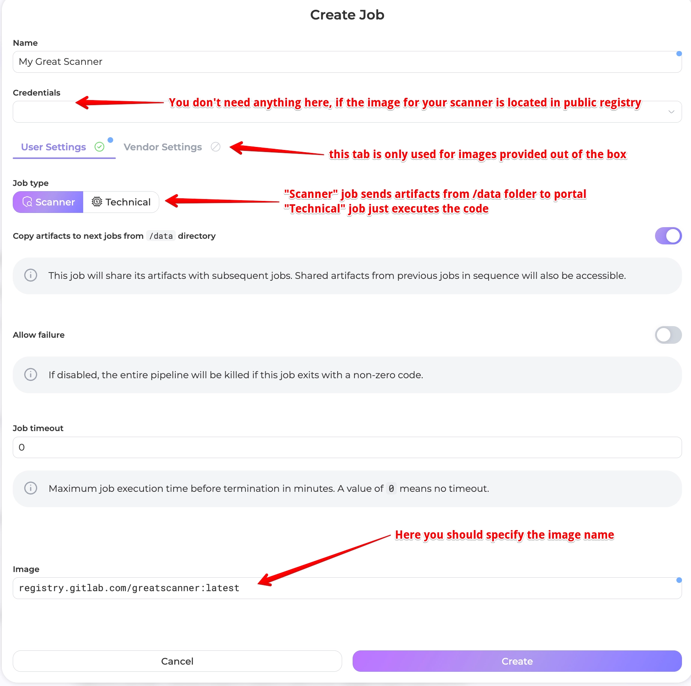Select the Technical job type
The height and width of the screenshot is (686, 691).
[x=121, y=202]
